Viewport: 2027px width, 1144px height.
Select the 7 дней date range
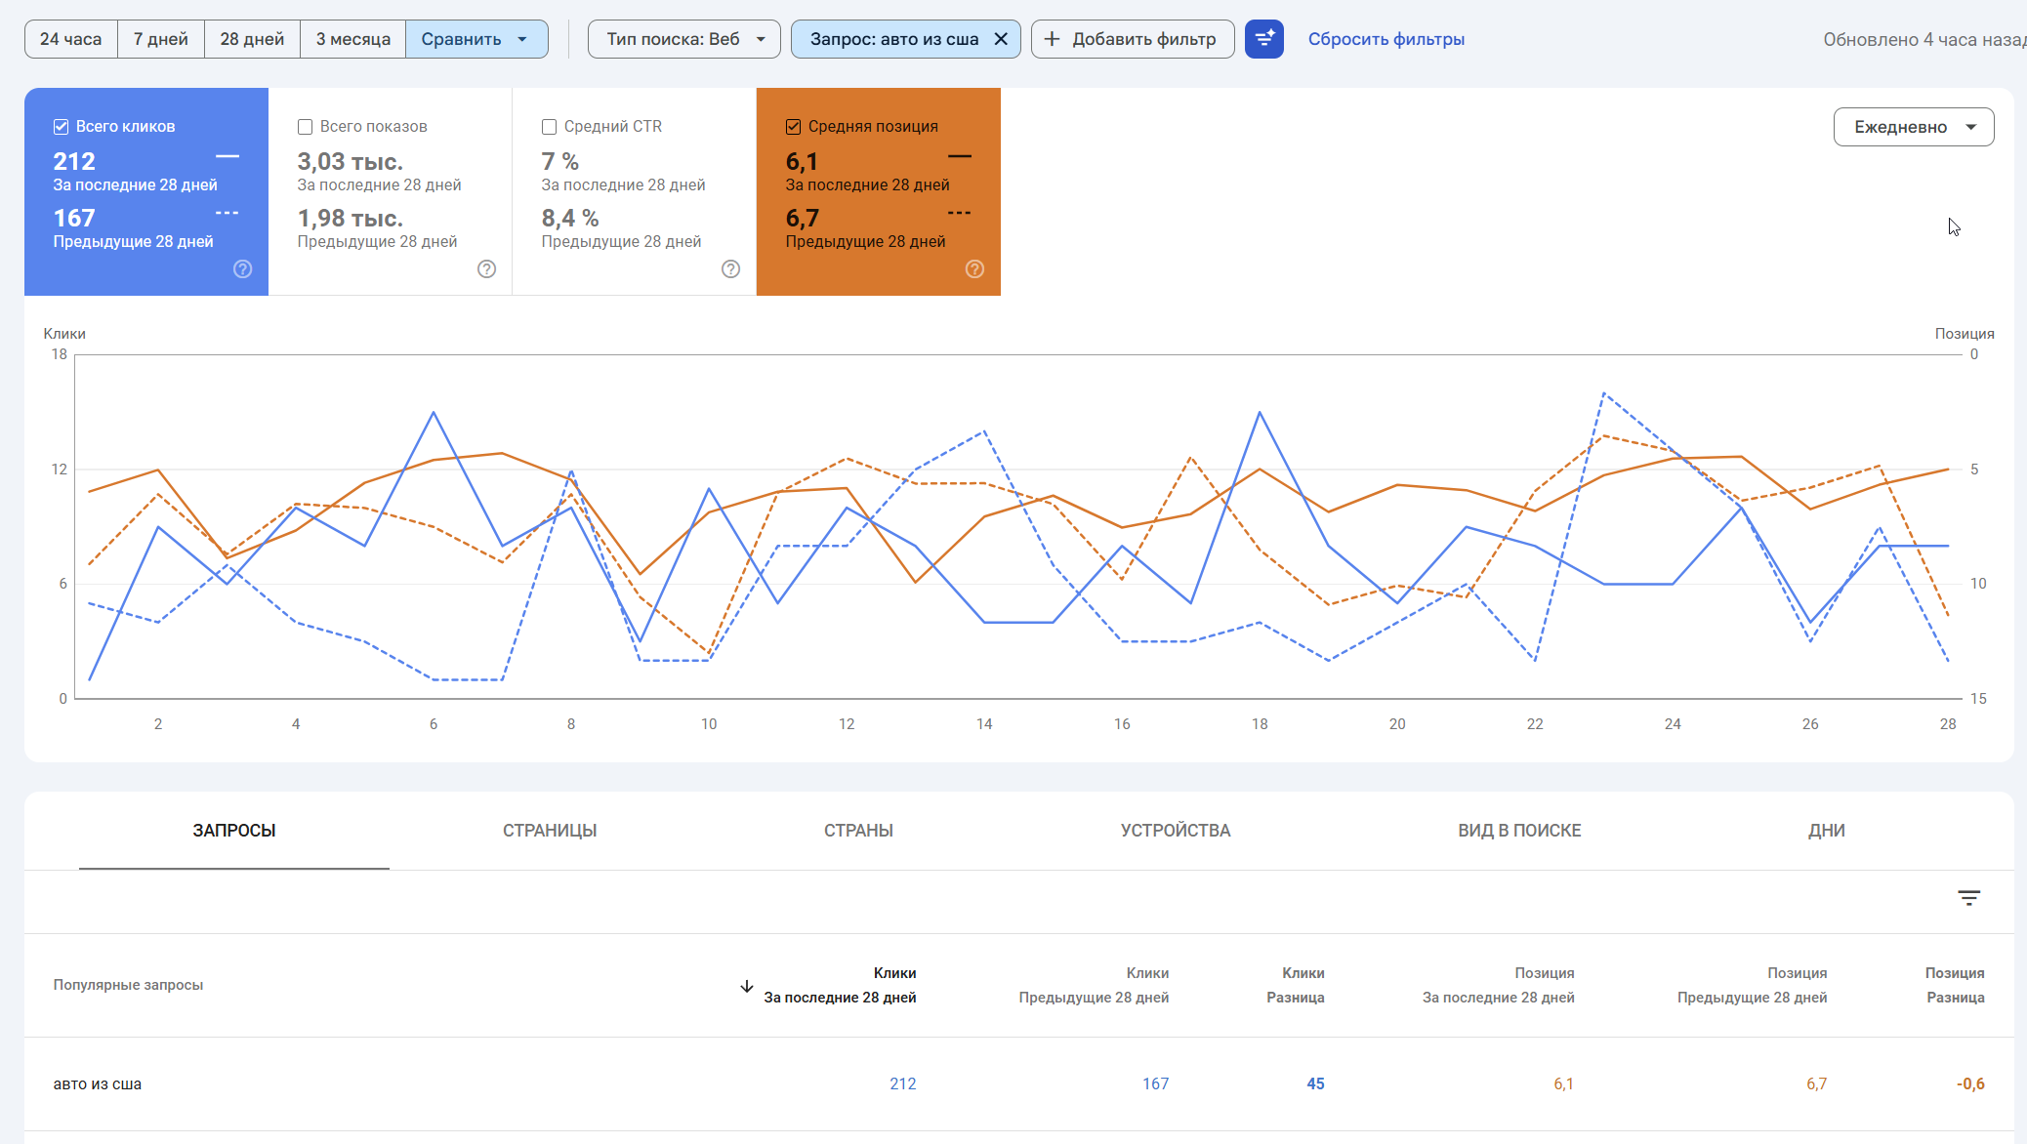pos(160,39)
